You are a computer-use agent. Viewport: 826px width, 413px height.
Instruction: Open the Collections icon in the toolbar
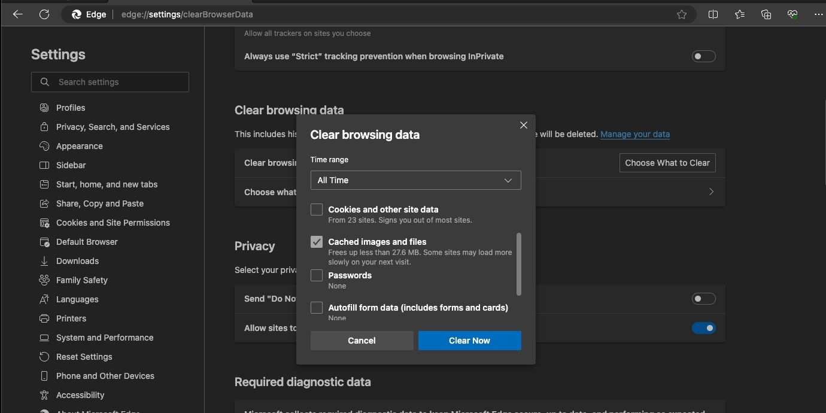click(766, 14)
